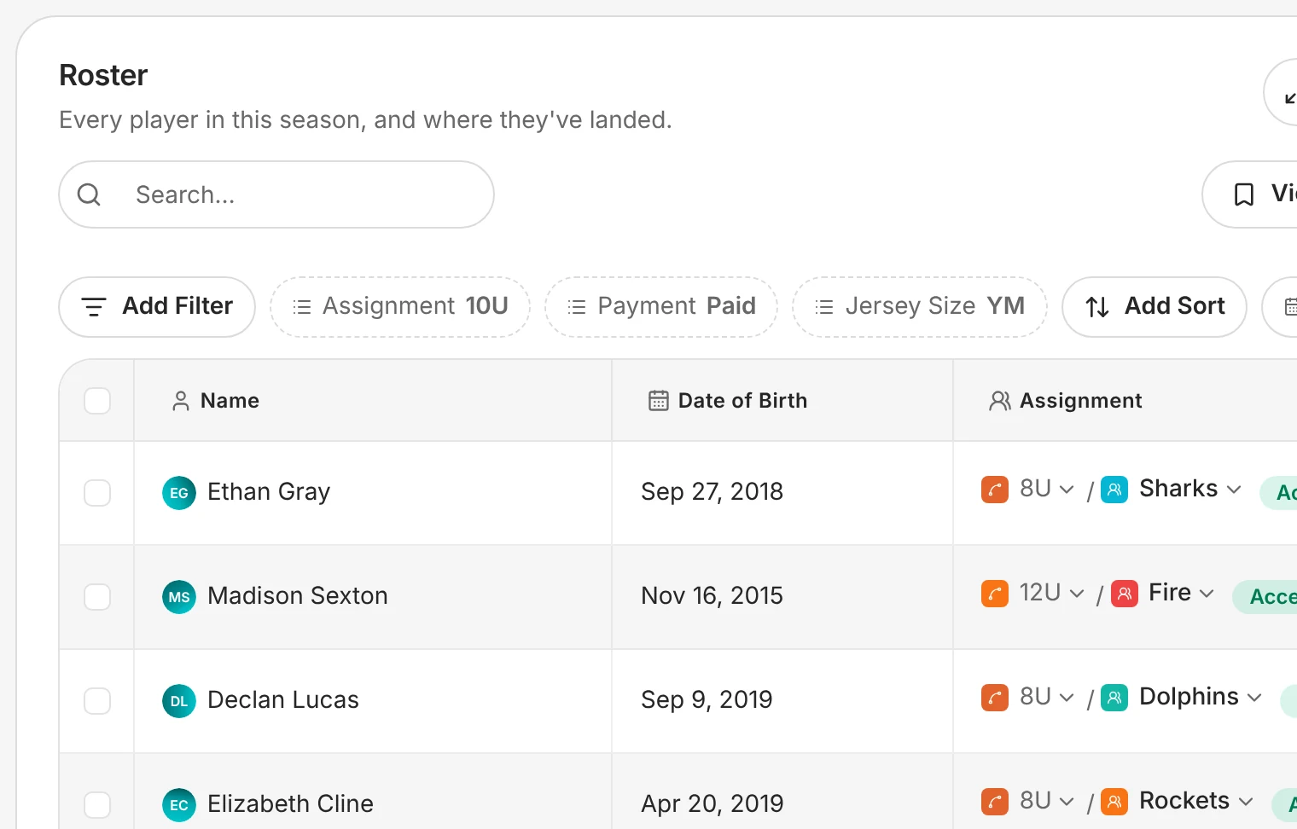Click the Rockets team icon

point(1114,802)
